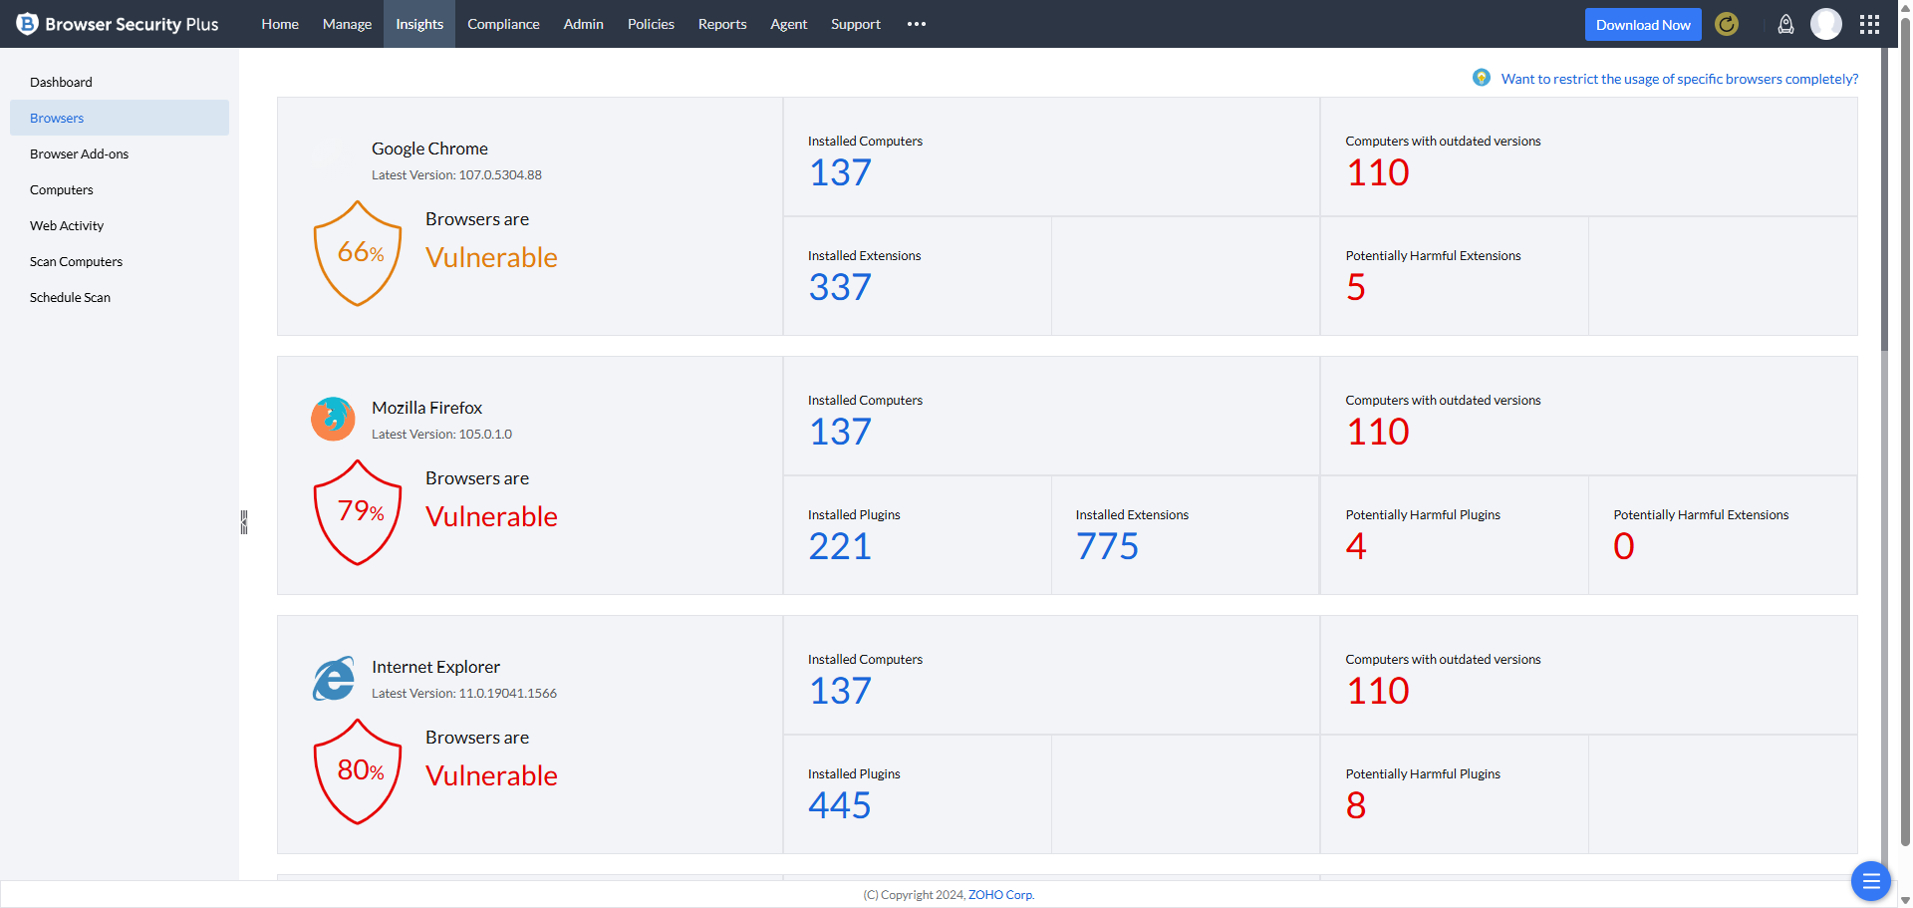Expand the three-dots more menu in navbar
The width and height of the screenshot is (1913, 908).
pos(917,24)
